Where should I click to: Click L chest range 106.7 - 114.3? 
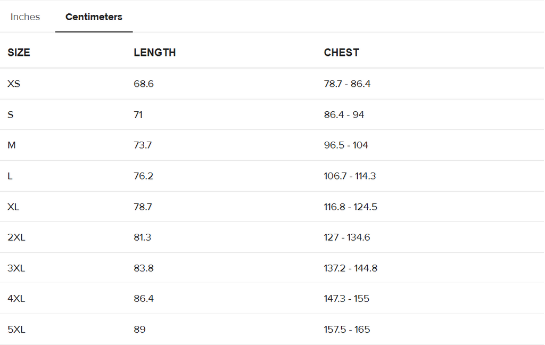click(x=350, y=176)
